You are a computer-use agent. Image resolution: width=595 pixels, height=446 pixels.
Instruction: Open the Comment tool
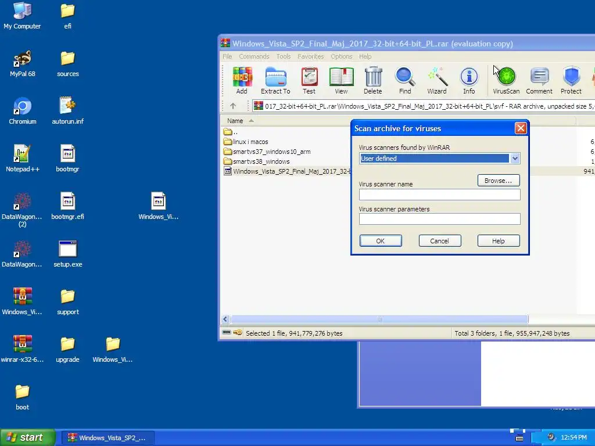point(539,80)
